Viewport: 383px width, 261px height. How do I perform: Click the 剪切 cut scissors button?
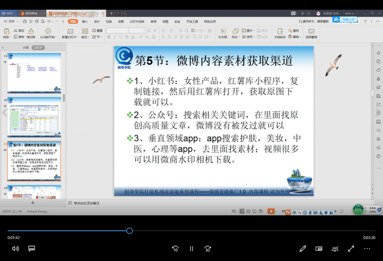tap(19, 30)
